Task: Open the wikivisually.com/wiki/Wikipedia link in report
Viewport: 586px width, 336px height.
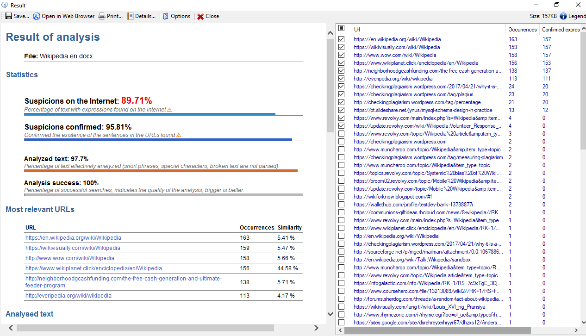Action: click(73, 248)
